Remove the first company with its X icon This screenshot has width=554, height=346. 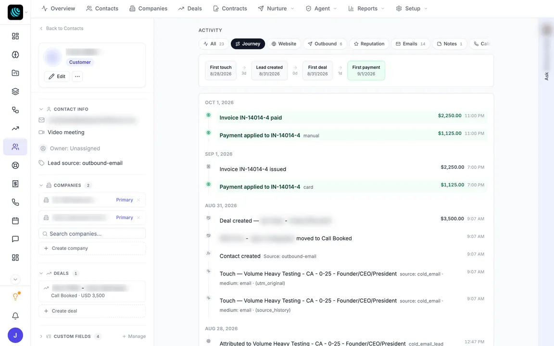pos(138,200)
